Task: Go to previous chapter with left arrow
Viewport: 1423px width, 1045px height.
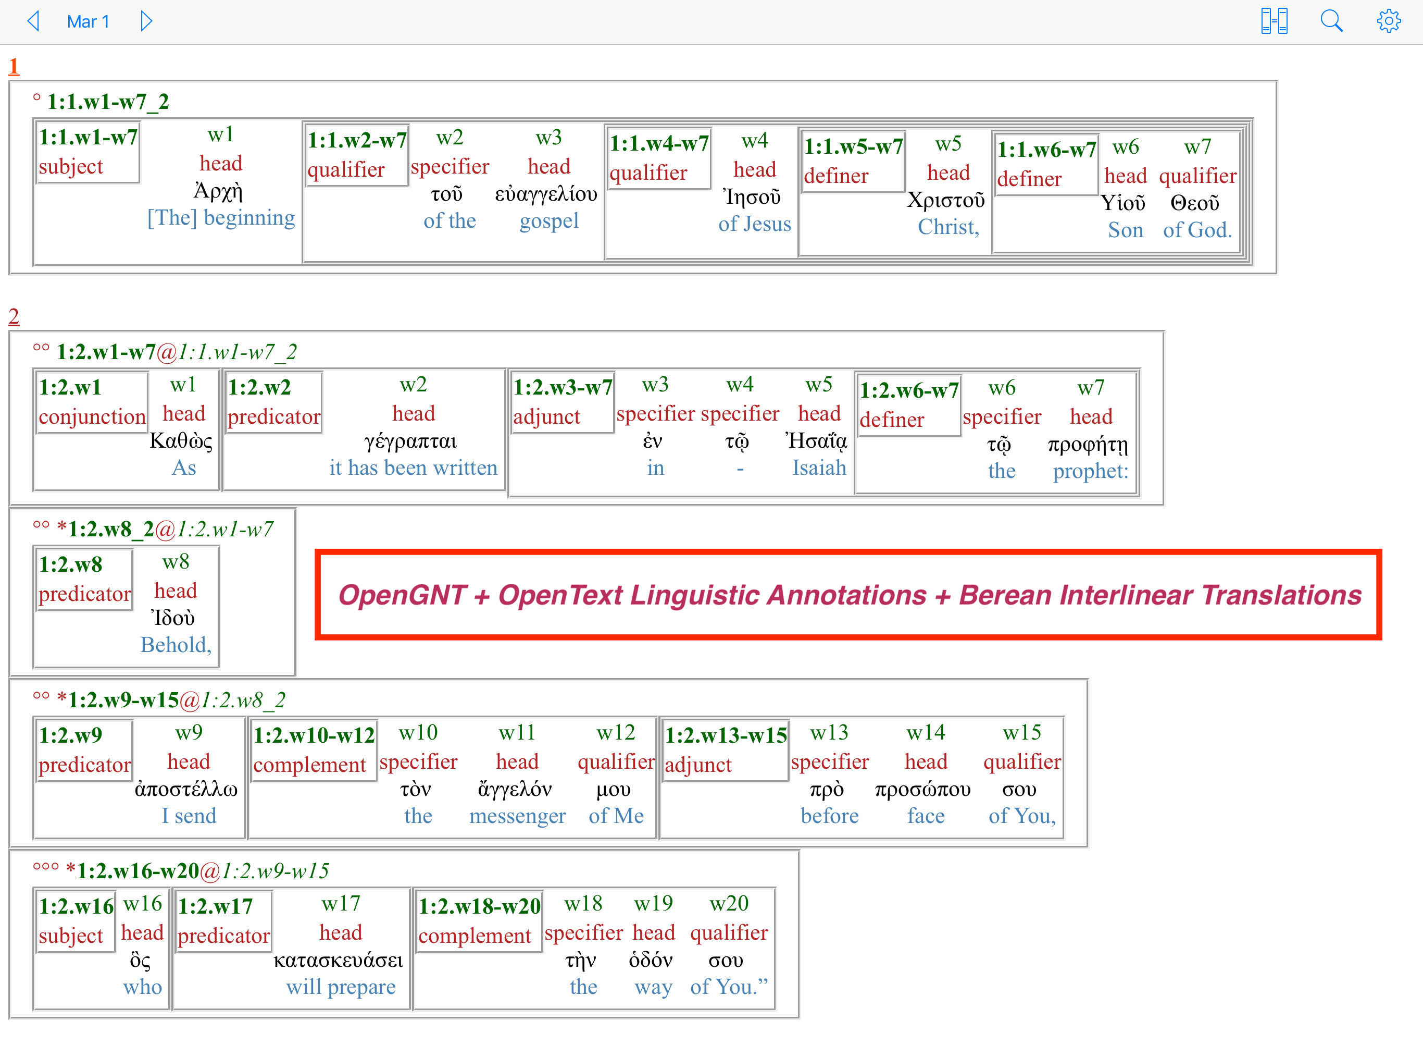Action: (x=33, y=21)
